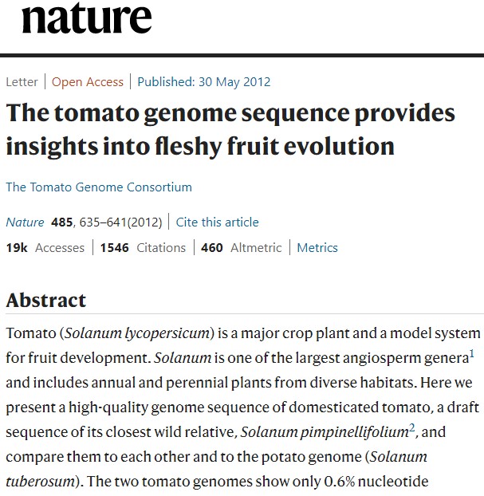The height and width of the screenshot is (496, 484).
Task: Click the Abstract heading
Action: click(46, 300)
